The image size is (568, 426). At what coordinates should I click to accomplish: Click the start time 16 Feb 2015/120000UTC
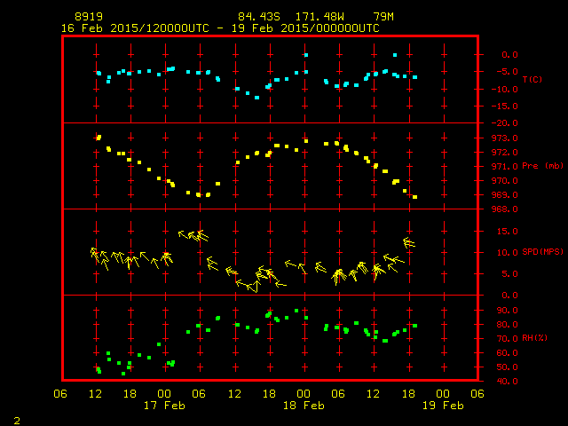(x=135, y=28)
